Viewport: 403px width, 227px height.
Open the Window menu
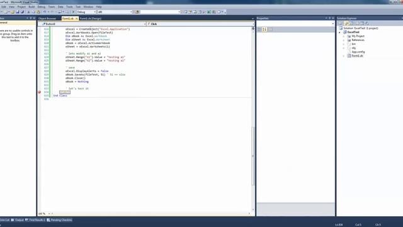point(88,7)
